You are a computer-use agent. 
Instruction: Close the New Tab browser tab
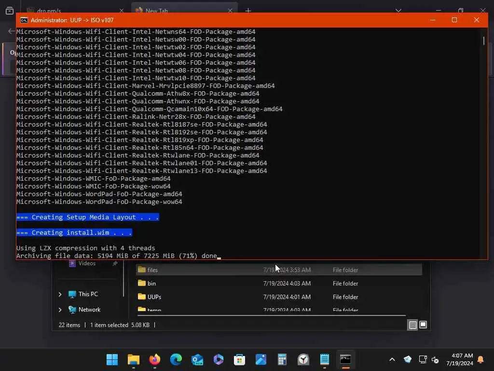point(230,11)
